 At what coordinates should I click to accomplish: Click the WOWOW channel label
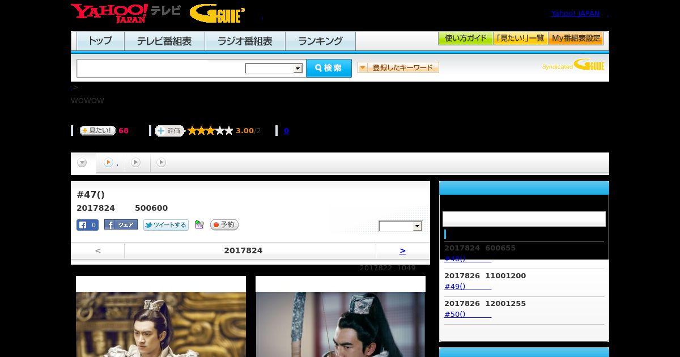(x=87, y=100)
